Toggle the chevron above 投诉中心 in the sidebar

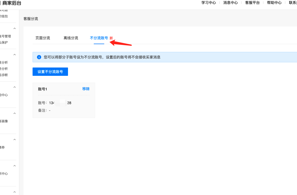tap(15, 166)
